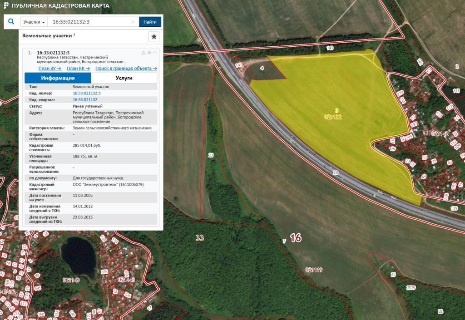The height and width of the screenshot is (320, 465).
Task: Click into the cadastral number search field
Action: [x=91, y=22]
